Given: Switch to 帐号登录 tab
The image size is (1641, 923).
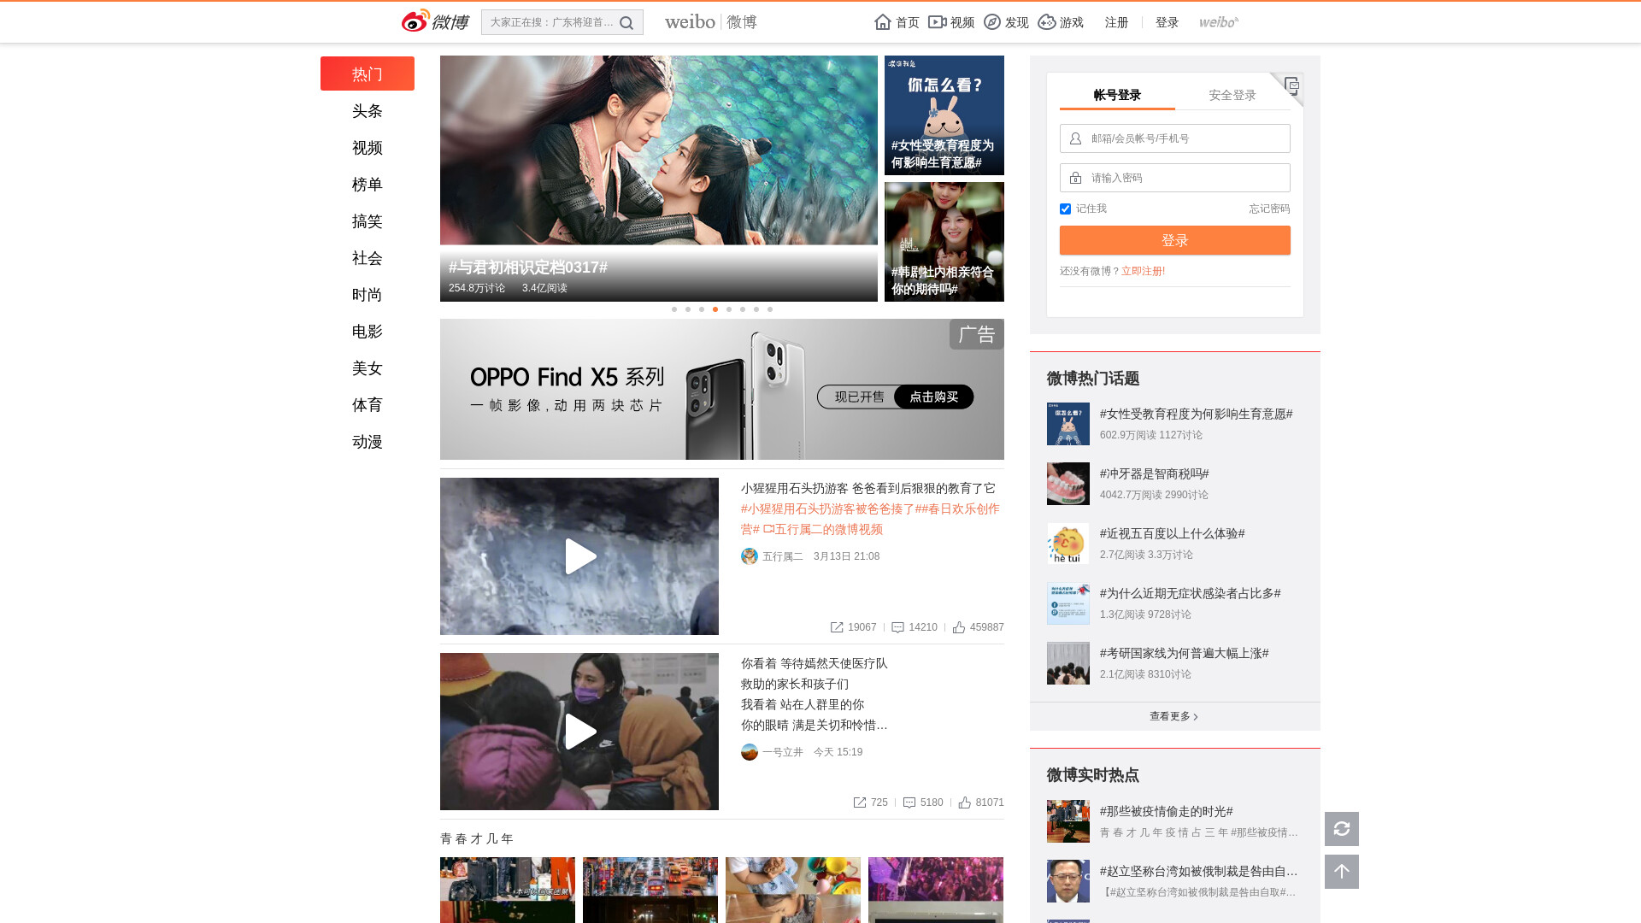Looking at the screenshot, I should (x=1117, y=95).
